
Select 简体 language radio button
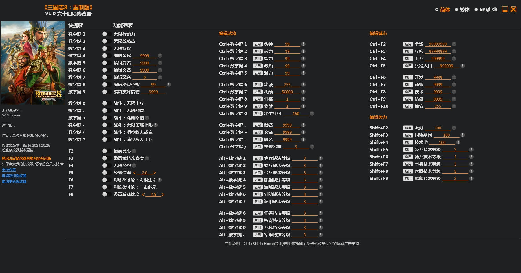(x=437, y=10)
